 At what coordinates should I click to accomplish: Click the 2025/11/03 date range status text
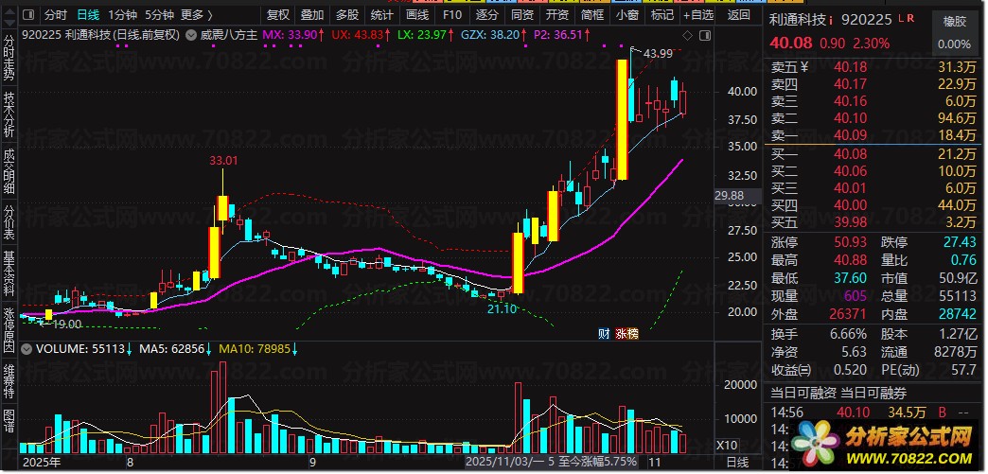click(x=552, y=462)
